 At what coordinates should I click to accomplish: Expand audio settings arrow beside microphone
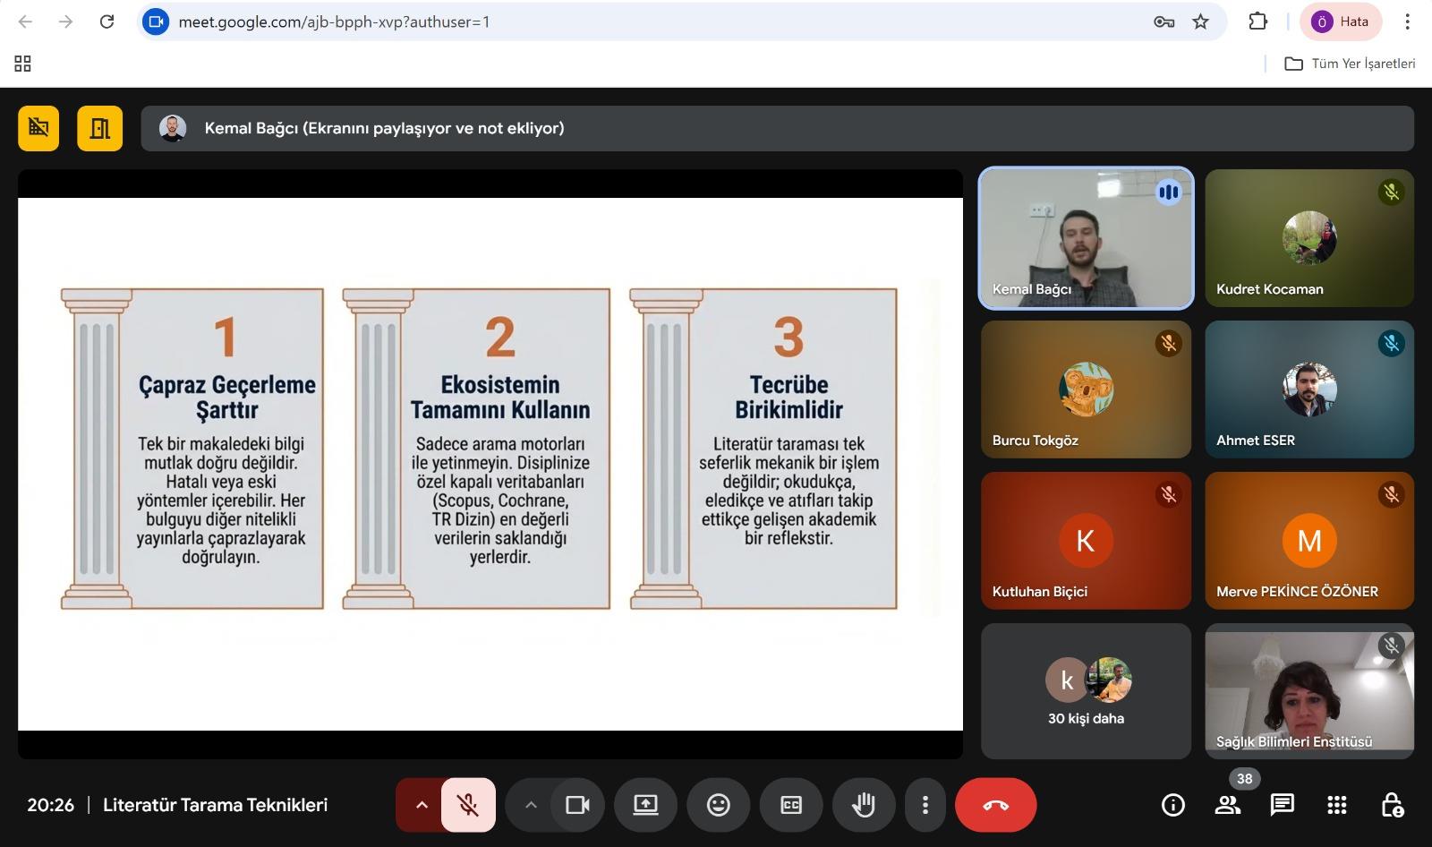coord(422,805)
